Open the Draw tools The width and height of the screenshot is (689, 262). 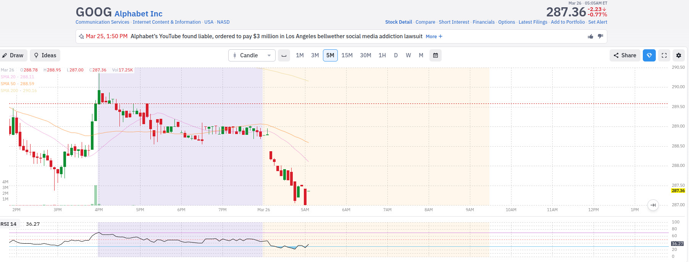13,55
